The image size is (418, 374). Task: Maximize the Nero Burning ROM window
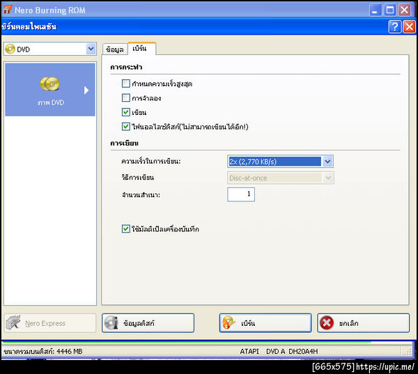[x=390, y=10]
